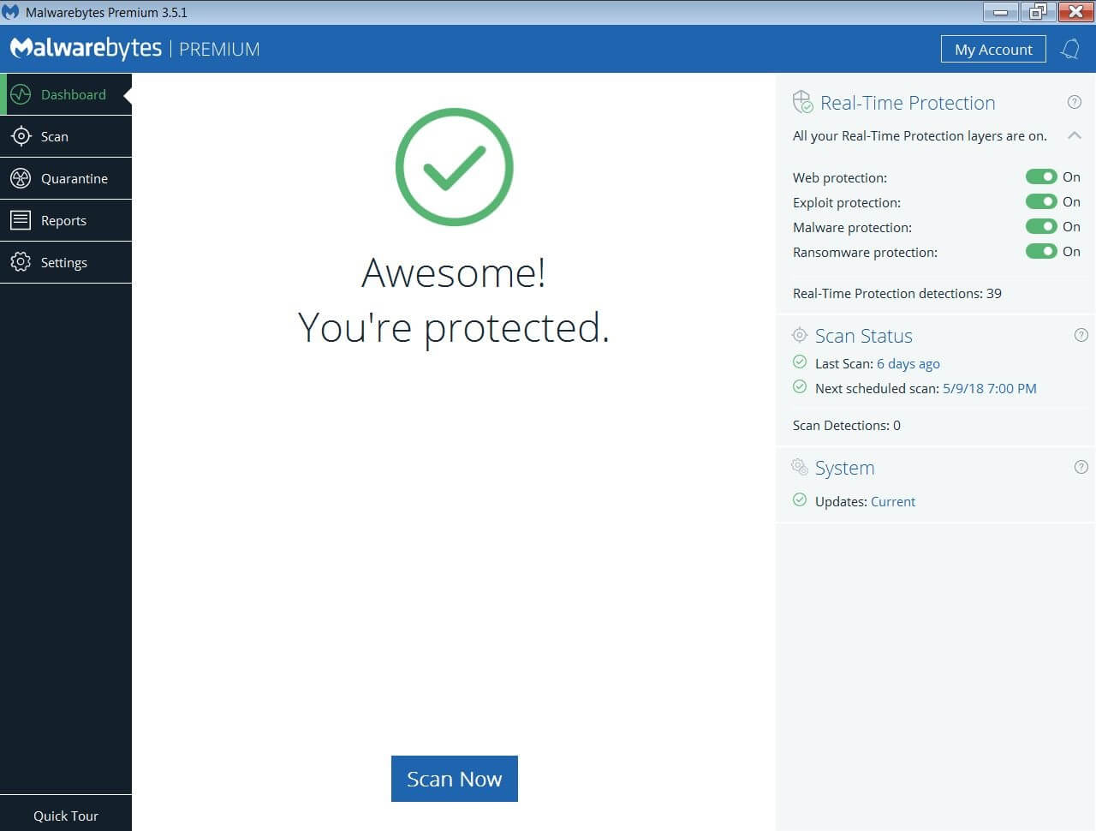Open notifications bell icon
Viewport: 1096px width, 831px height.
tap(1070, 49)
